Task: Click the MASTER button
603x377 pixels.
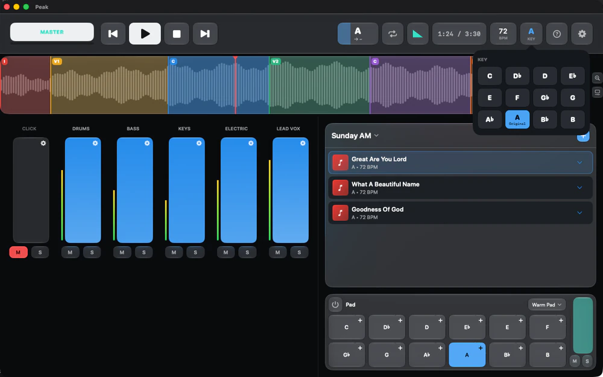Action: 52,32
